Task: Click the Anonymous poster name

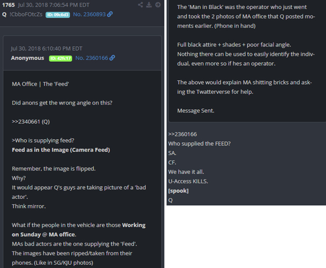Action: (x=27, y=58)
